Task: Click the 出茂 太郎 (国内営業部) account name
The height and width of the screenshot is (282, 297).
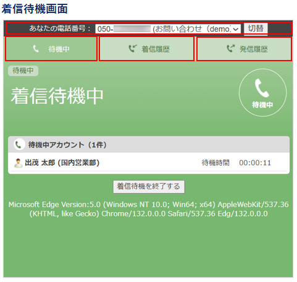Action: pyautogui.click(x=62, y=163)
